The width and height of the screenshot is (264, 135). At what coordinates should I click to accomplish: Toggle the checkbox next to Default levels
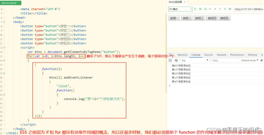pyautogui.click(x=262, y=60)
